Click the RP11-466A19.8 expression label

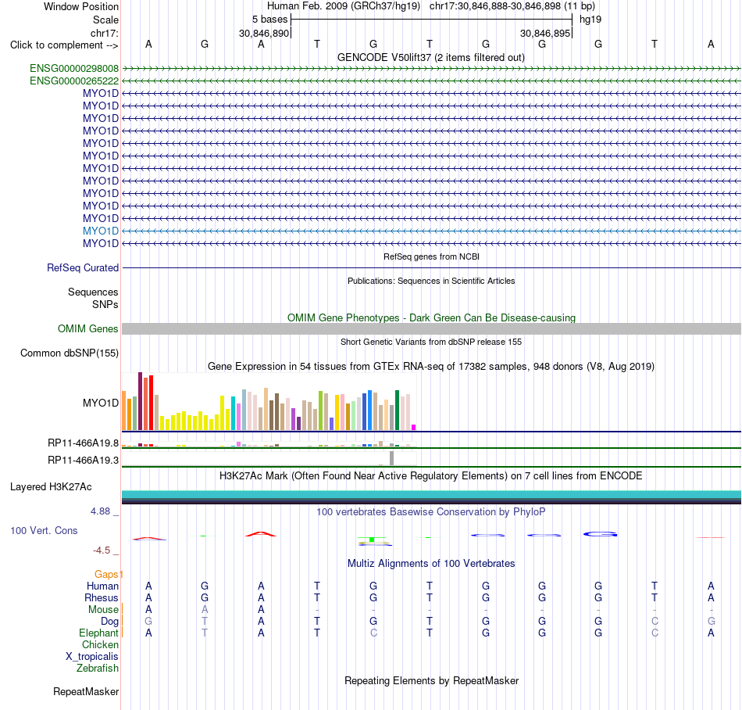pyautogui.click(x=83, y=443)
